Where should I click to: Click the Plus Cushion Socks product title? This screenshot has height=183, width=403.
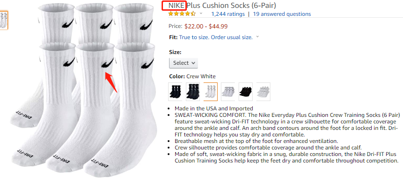tap(231, 6)
